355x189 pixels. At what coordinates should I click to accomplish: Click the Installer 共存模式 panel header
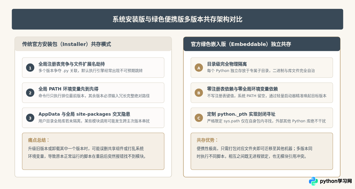[x=93, y=44]
